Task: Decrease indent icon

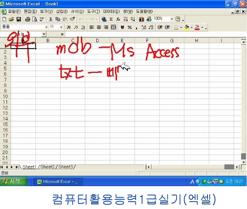Action: 160,28
